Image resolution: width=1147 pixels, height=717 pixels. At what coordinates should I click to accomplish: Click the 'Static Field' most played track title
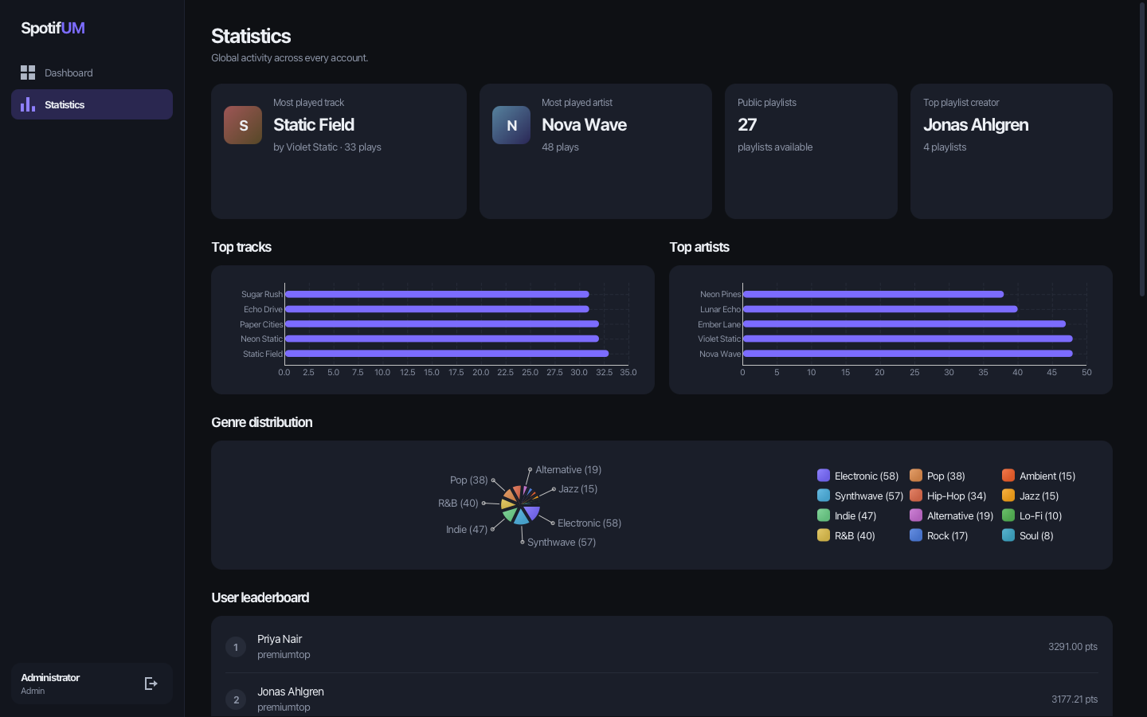click(314, 125)
